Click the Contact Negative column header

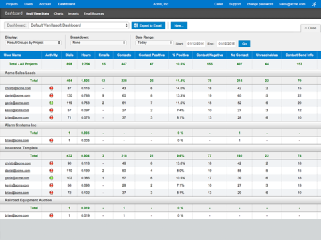pos(209,55)
